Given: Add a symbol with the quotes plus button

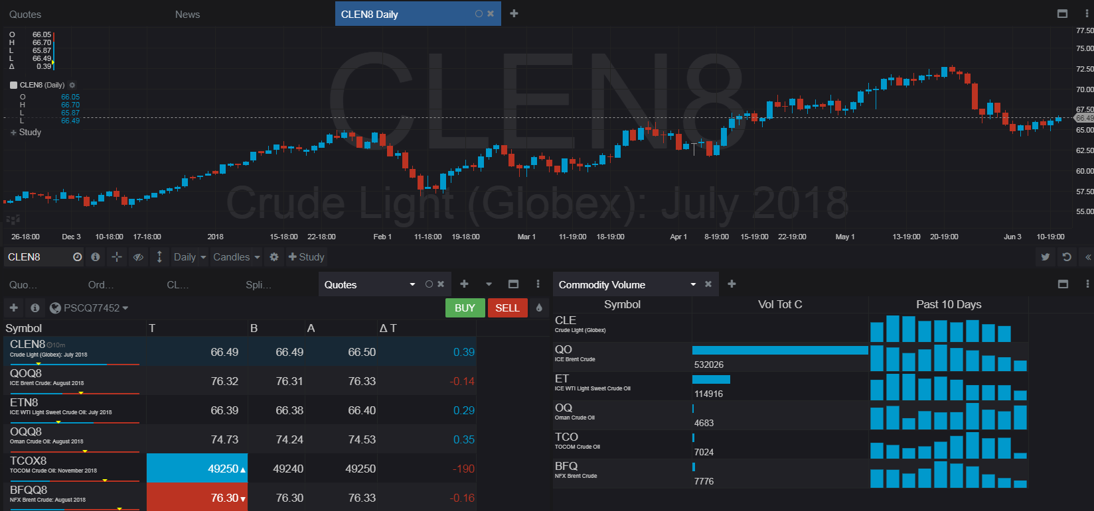Looking at the screenshot, I should (x=14, y=308).
